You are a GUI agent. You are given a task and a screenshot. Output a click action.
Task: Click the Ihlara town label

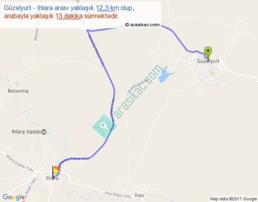coord(52,178)
